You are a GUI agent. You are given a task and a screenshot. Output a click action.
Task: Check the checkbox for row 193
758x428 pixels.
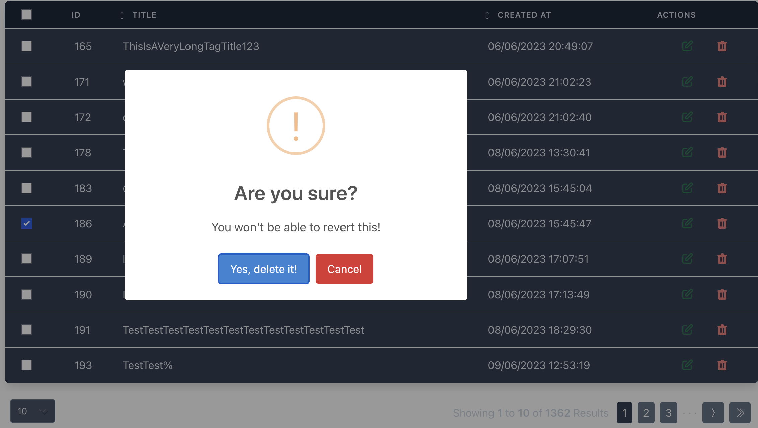click(27, 365)
